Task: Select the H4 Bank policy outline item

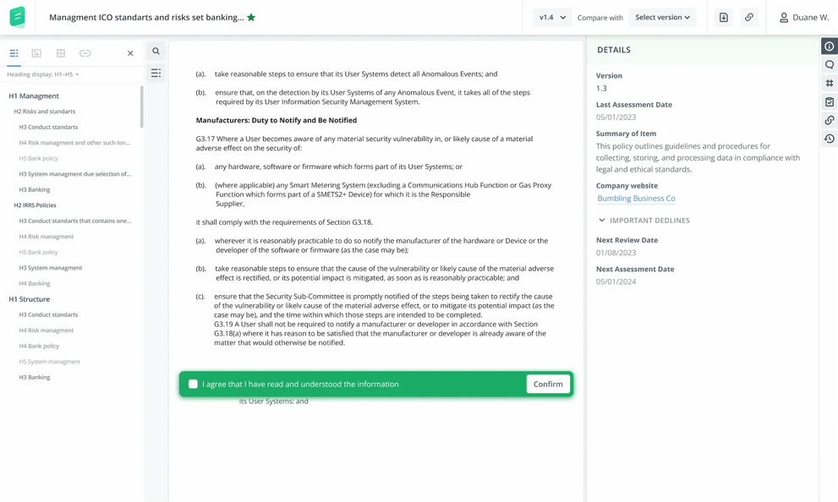Action: click(x=39, y=346)
